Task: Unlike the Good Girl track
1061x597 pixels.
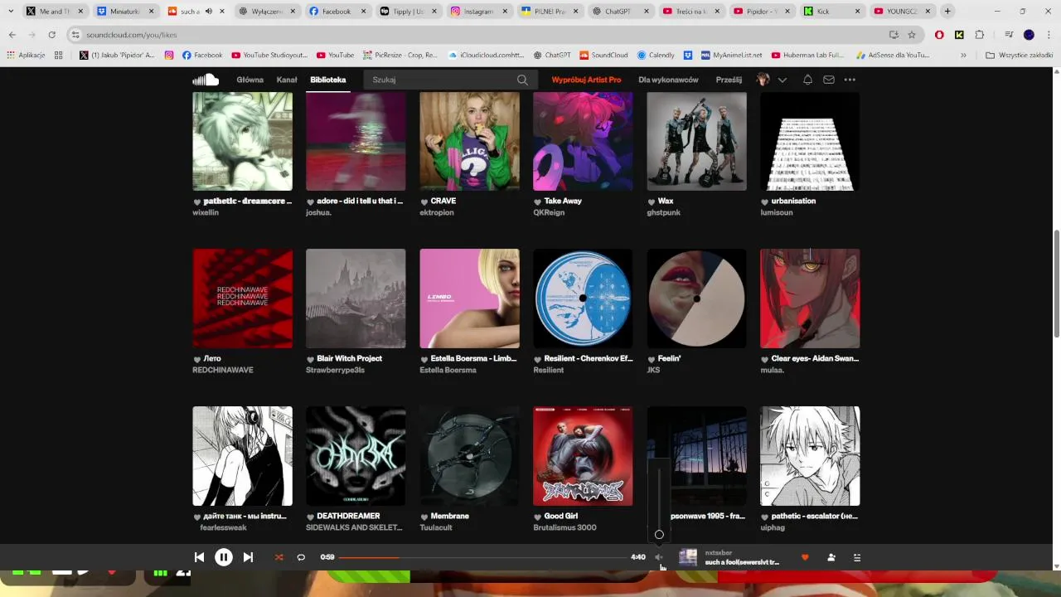Action: pos(538,517)
